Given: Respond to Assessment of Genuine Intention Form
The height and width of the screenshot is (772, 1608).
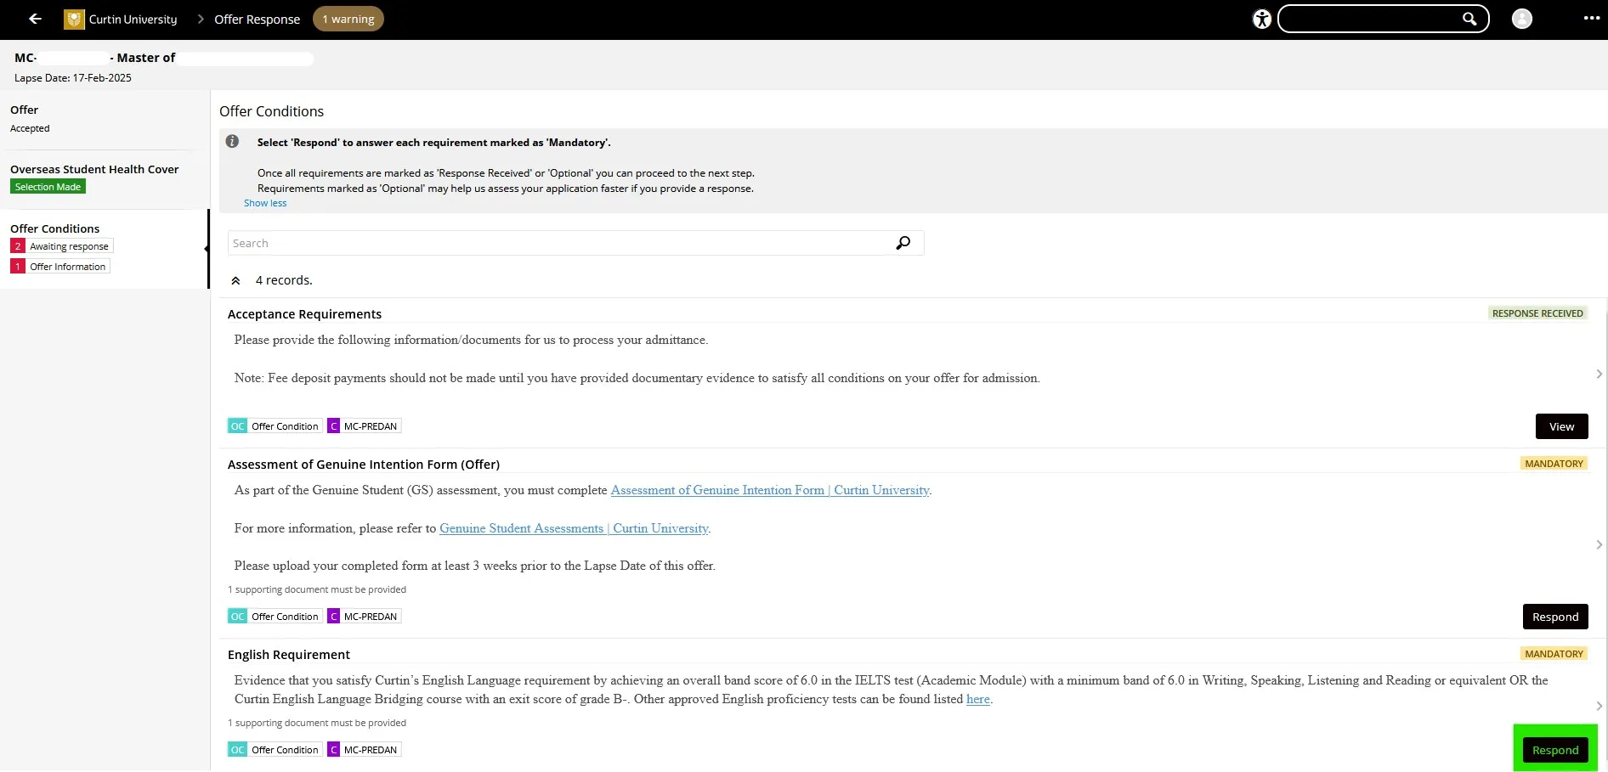Looking at the screenshot, I should point(1554,617).
